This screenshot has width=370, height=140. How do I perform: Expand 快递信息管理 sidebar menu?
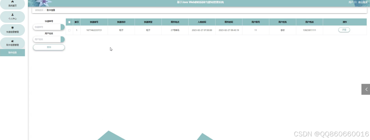(12, 30)
